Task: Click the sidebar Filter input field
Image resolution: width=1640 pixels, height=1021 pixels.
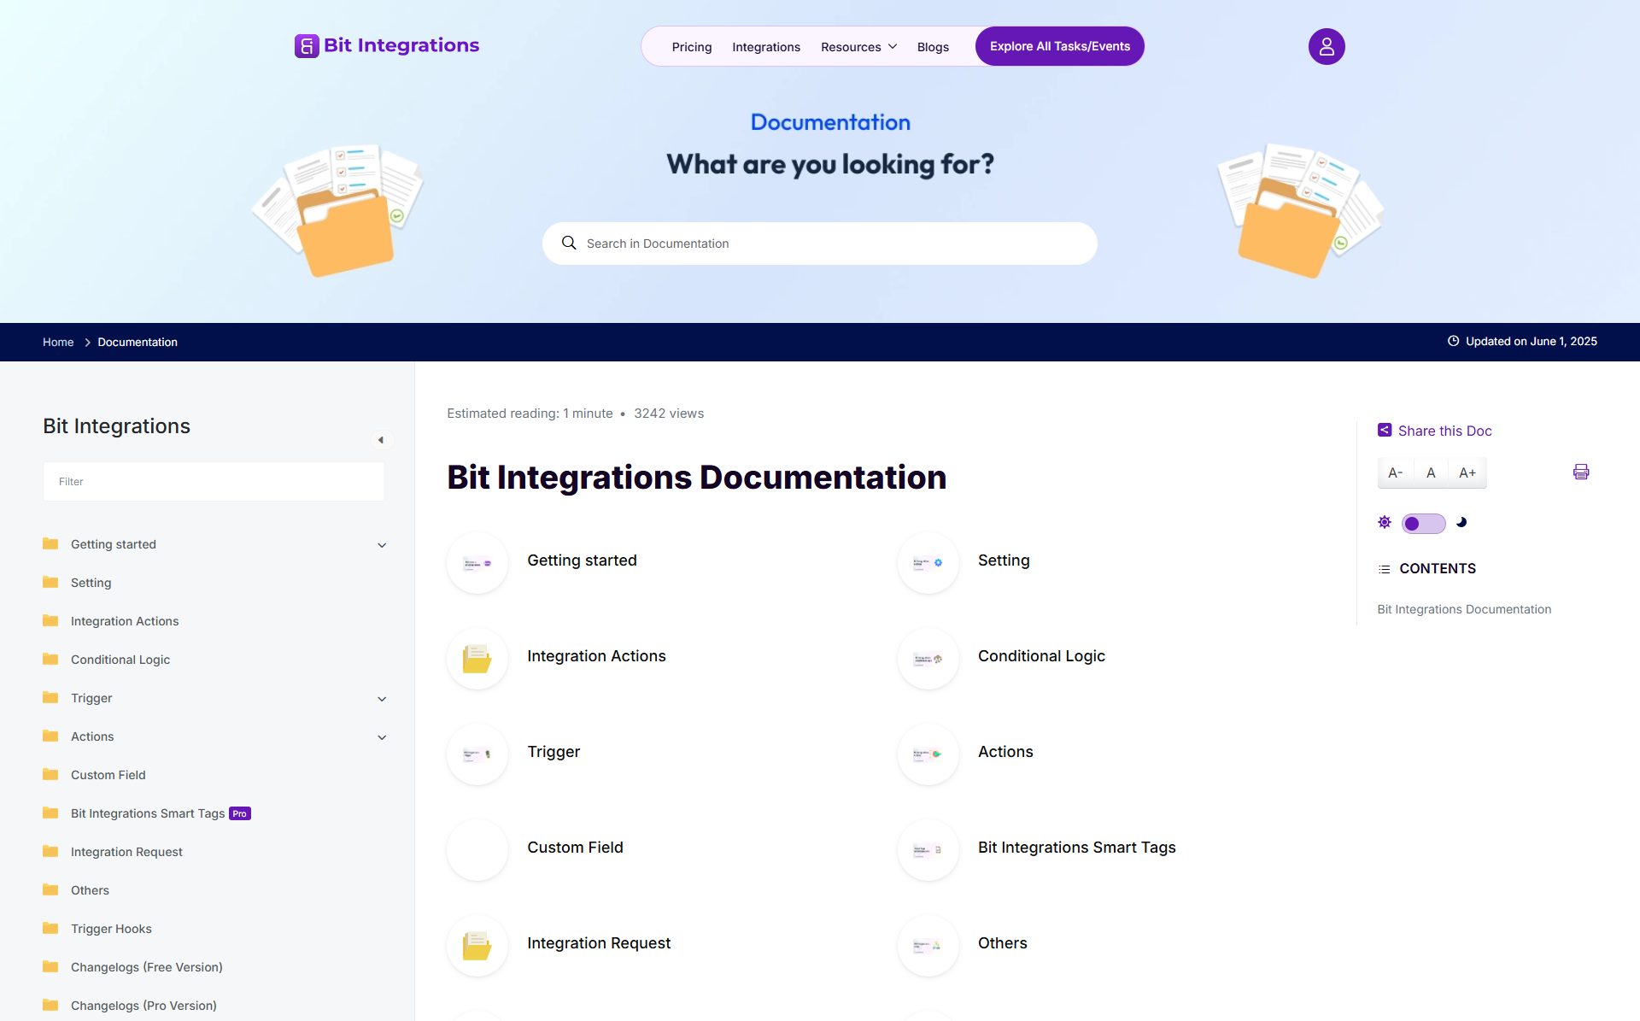Action: pyautogui.click(x=214, y=482)
